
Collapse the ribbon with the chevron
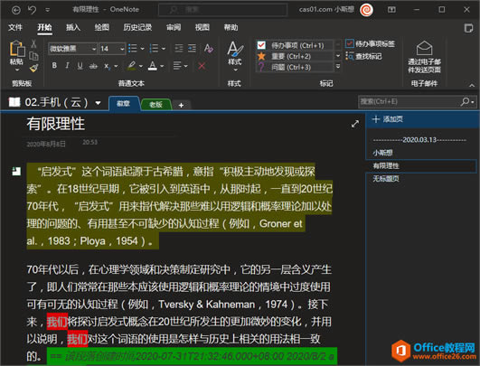tap(472, 85)
